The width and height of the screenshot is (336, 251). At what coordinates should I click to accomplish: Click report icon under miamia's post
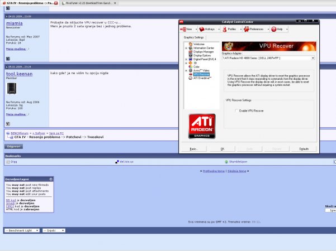pyautogui.click(x=8, y=59)
